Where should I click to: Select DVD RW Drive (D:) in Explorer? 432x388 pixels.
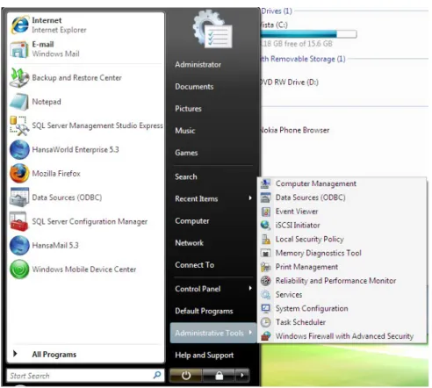289,83
